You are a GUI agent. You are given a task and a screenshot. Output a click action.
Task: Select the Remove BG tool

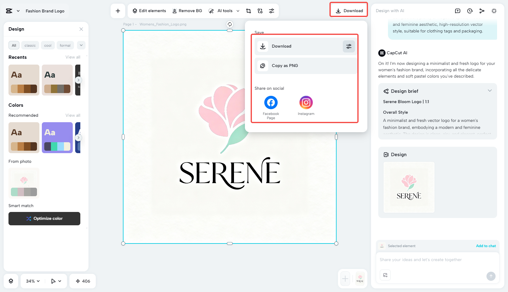click(187, 11)
